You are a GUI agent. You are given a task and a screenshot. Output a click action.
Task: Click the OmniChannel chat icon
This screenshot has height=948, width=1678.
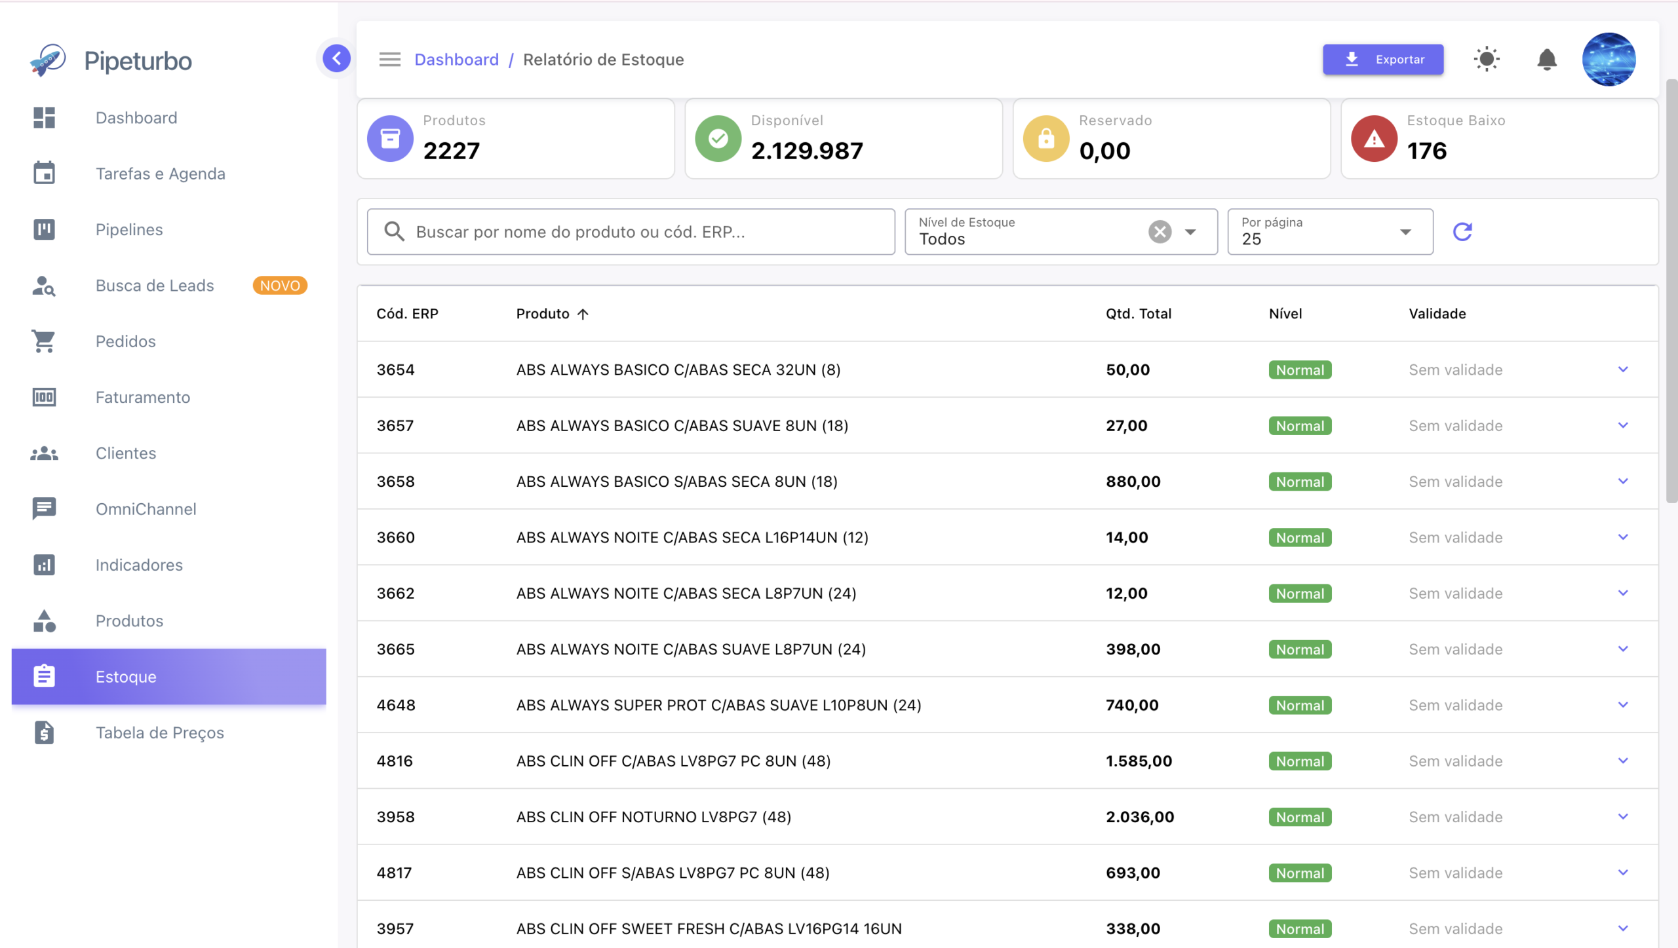pyautogui.click(x=44, y=509)
